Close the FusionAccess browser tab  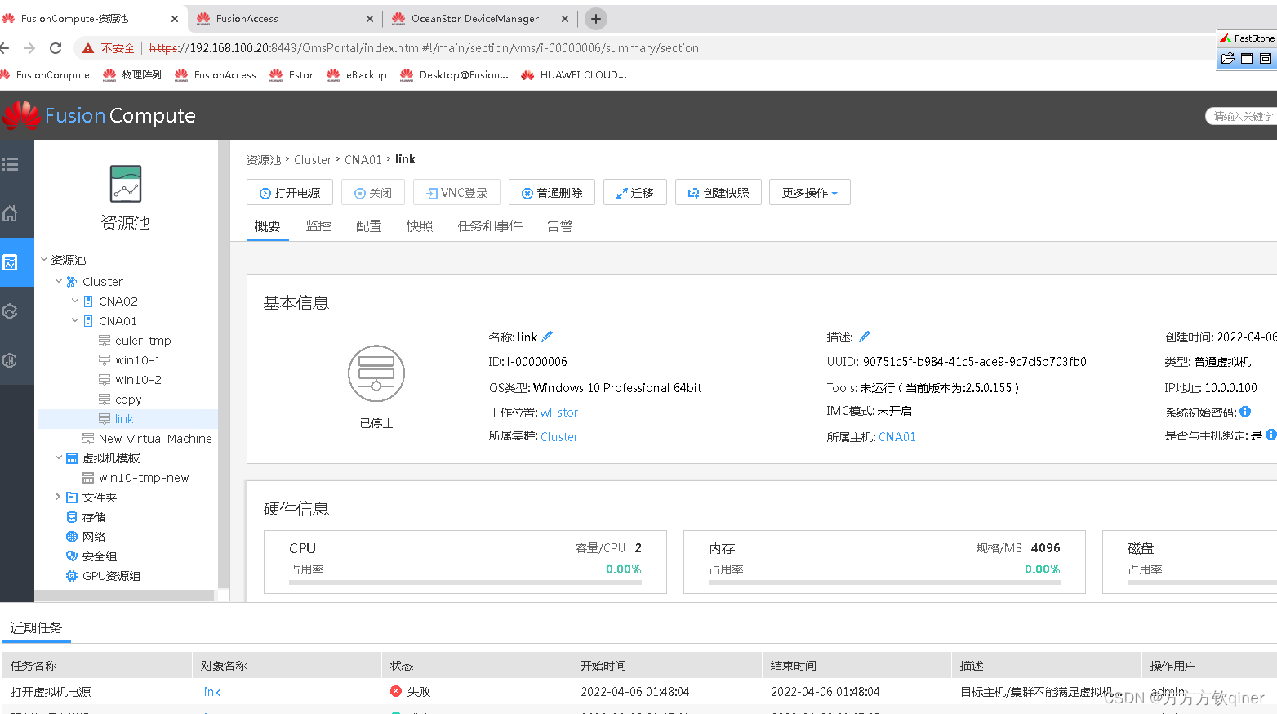click(370, 19)
